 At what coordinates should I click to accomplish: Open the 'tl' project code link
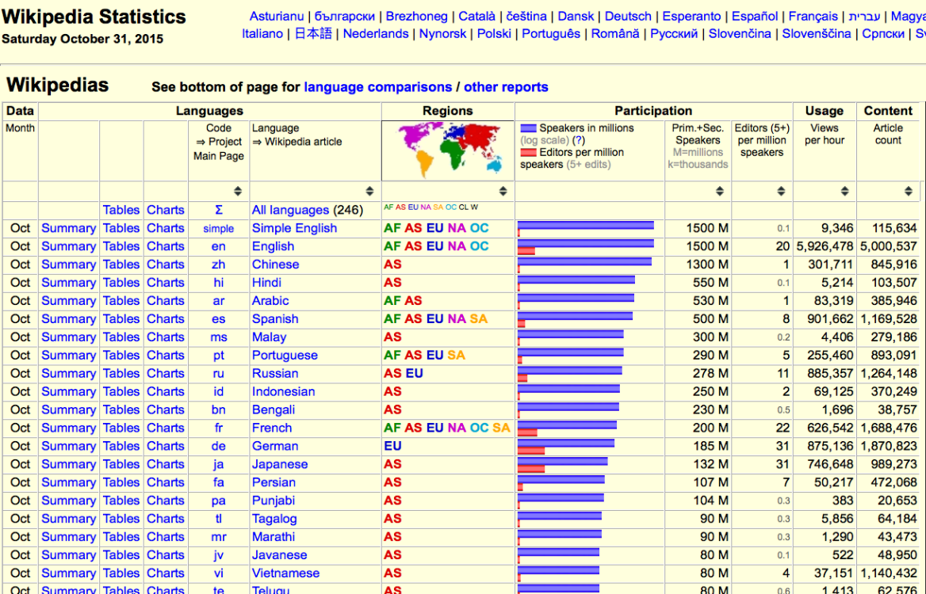[x=219, y=519]
